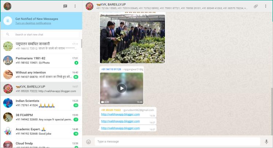This screenshot has height=148, width=273.
Task: Focus the Type a message field
Action: tap(177, 141)
